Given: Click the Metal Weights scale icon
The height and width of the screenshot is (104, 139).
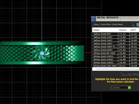Looking at the screenshot, I should (x=93, y=18).
